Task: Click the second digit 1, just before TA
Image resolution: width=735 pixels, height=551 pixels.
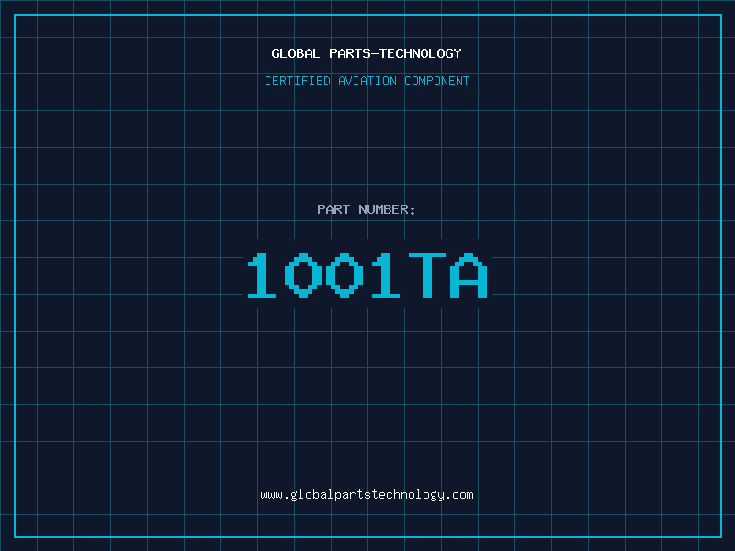Action: [386, 275]
